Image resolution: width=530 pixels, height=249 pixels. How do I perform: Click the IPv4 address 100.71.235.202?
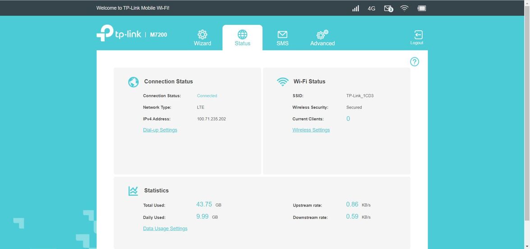pos(211,119)
